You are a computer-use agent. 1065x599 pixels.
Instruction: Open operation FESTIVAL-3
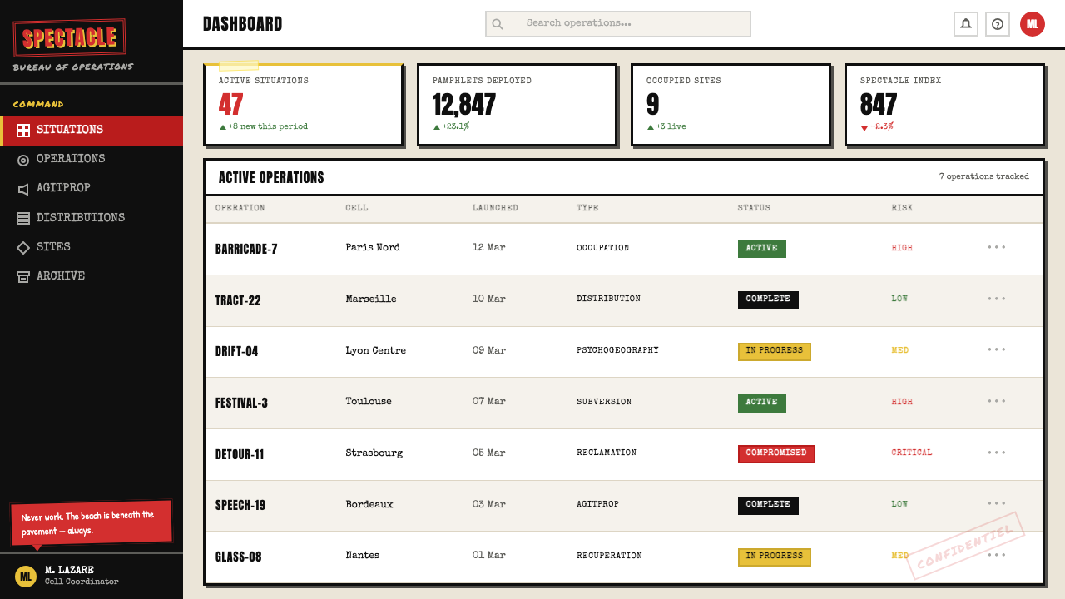(x=241, y=403)
